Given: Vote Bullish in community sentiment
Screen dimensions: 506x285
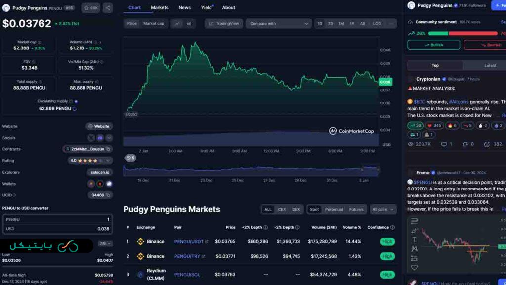Looking at the screenshot, I should click(433, 45).
